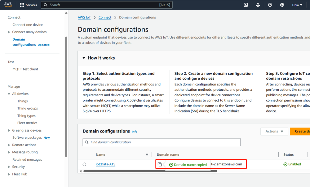Open the Ohio region dropdown
Screen dimensions: 310x187
(x=297, y=5)
